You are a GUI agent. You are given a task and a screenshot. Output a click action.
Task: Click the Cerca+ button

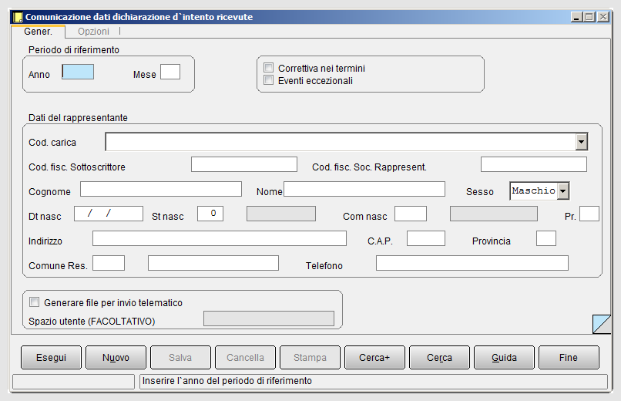pyautogui.click(x=374, y=357)
